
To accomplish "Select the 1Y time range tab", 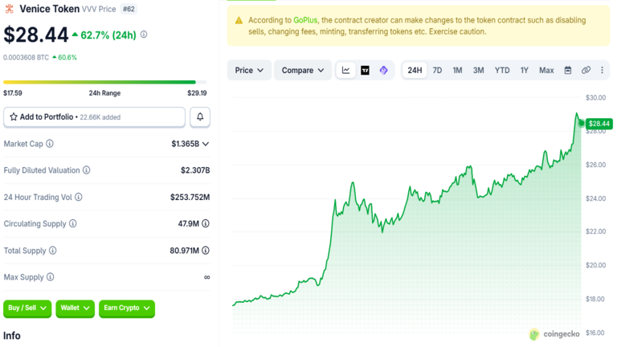I will coord(524,70).
